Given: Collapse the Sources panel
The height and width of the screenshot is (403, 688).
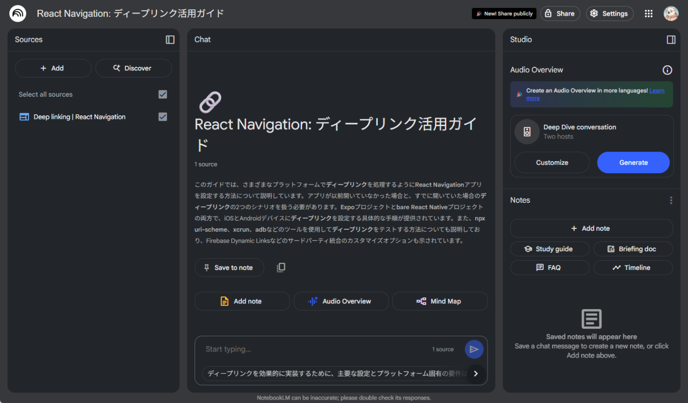Looking at the screenshot, I should point(170,40).
